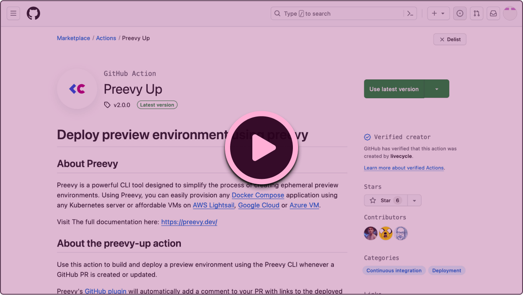Open the Issues icon in header

[x=460, y=14]
